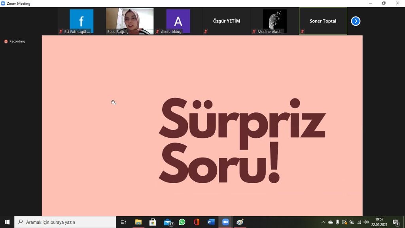The image size is (405, 228).
Task: Expand the hidden system tray icons
Action: click(x=323, y=222)
